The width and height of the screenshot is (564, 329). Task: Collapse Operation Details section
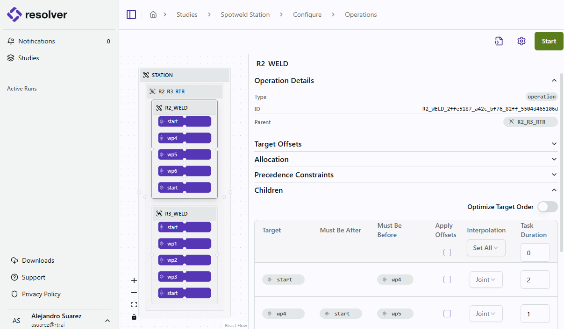(554, 80)
